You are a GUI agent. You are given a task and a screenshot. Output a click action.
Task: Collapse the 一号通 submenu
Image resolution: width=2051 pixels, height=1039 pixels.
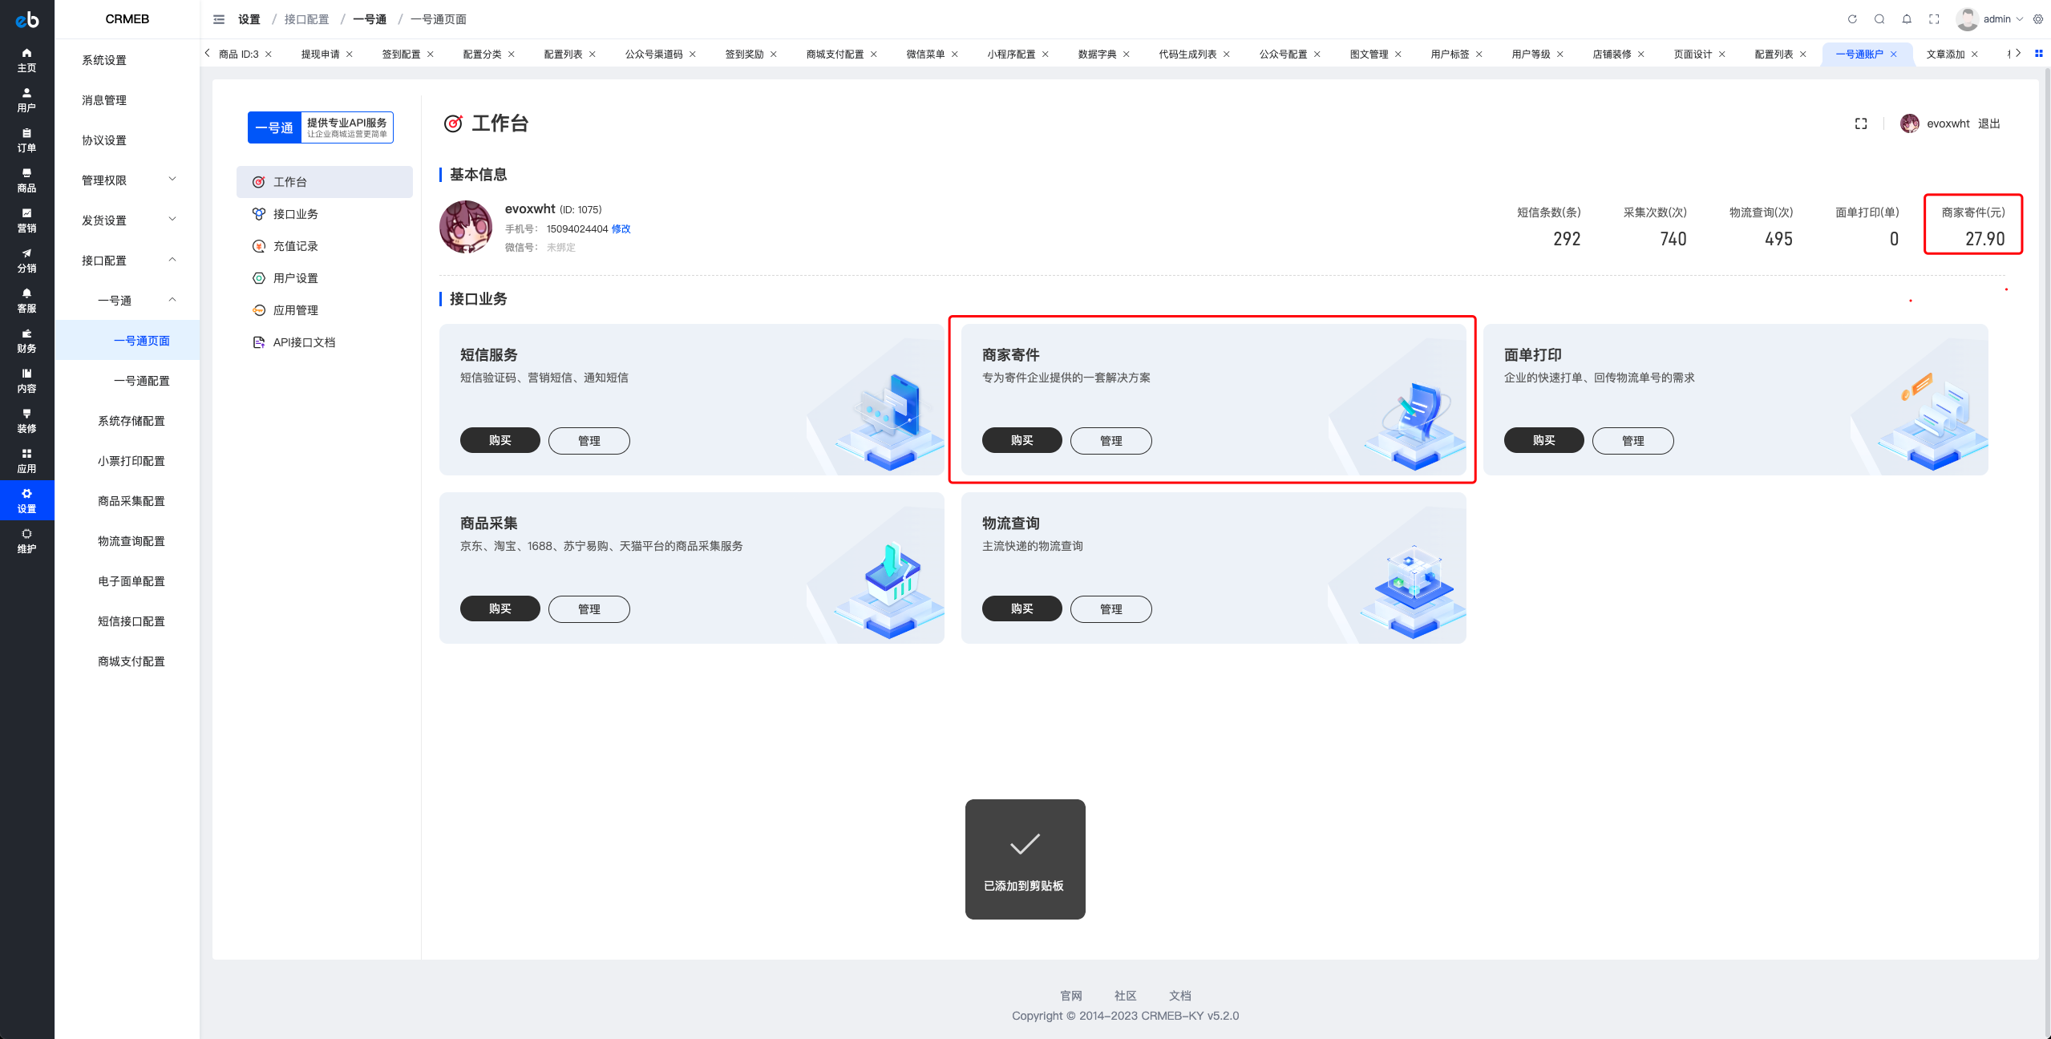[128, 301]
